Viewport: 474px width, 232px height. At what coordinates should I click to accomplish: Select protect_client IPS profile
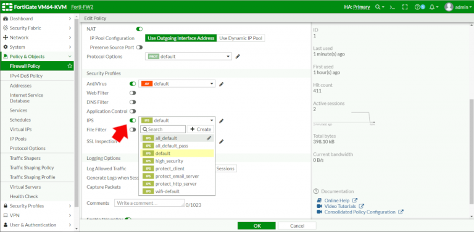178,168
